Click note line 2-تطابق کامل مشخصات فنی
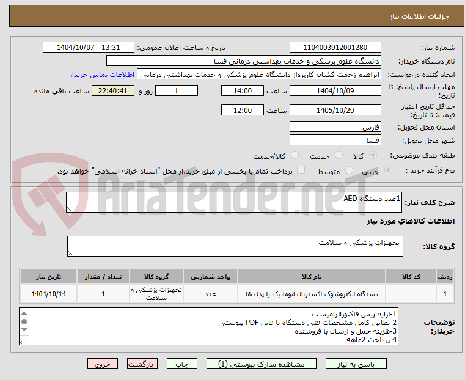 [x=307, y=323]
